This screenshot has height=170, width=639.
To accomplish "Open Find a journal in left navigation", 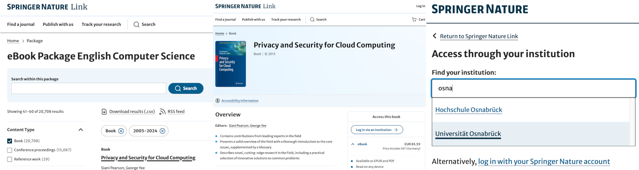I will click(x=21, y=24).
